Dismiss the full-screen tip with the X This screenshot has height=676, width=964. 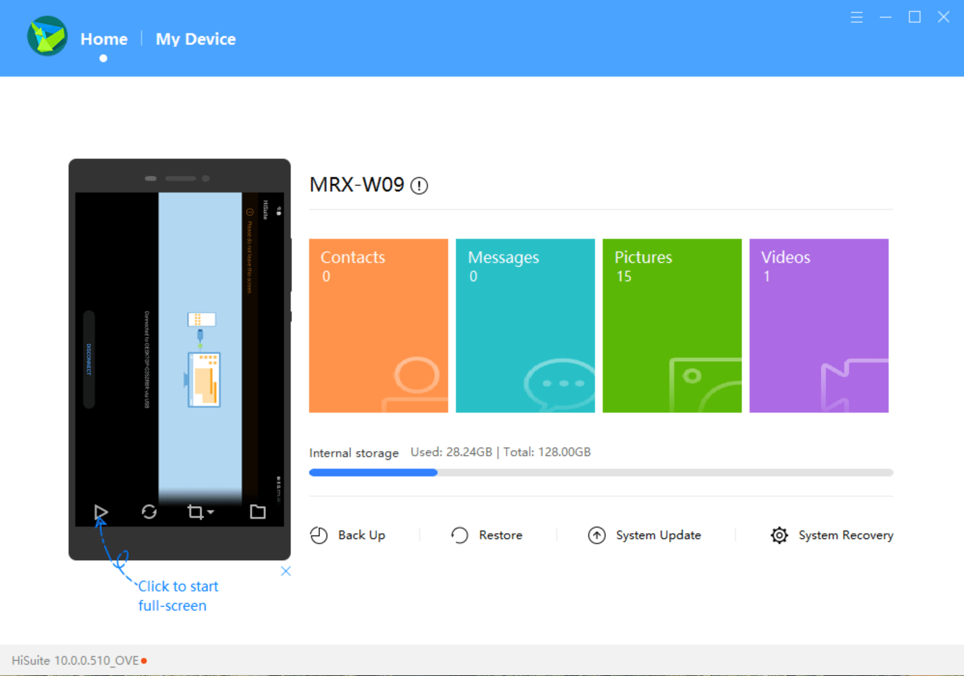tap(285, 571)
